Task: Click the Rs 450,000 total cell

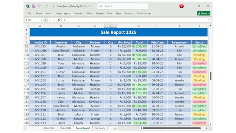Action: [140, 85]
